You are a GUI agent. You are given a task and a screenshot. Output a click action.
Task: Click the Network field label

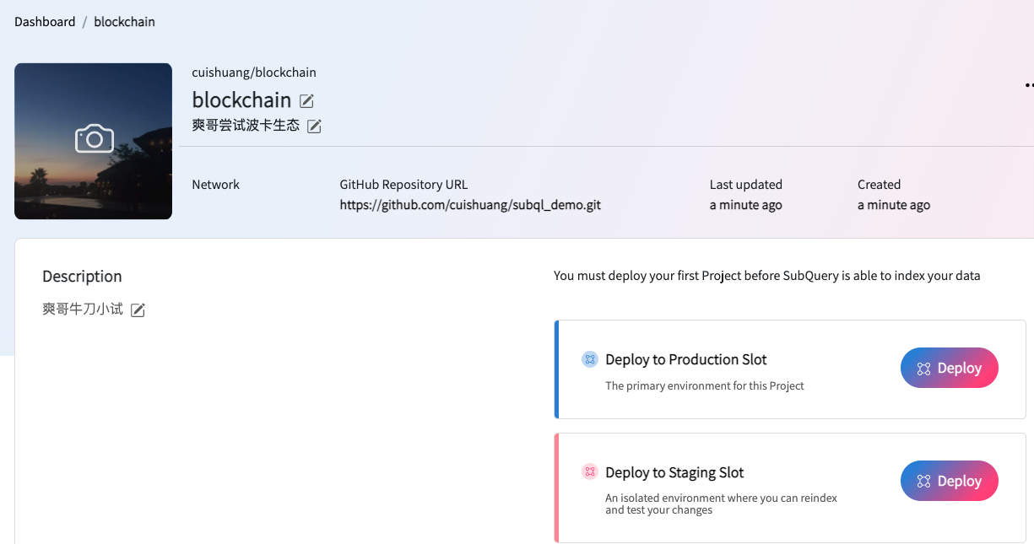pyautogui.click(x=215, y=185)
